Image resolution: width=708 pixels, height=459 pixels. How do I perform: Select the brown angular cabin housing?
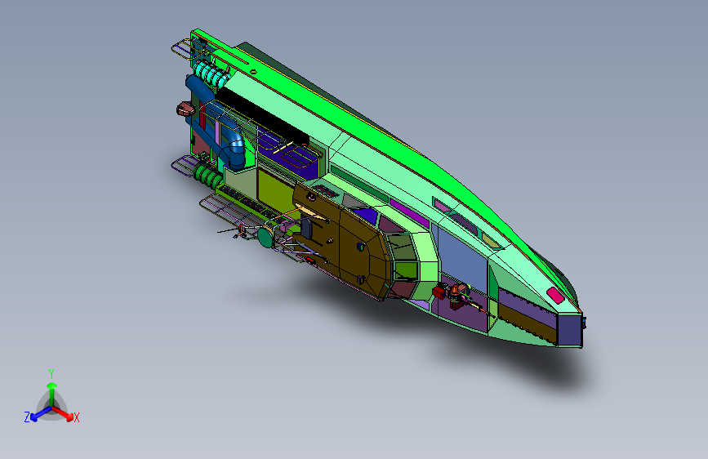343,239
